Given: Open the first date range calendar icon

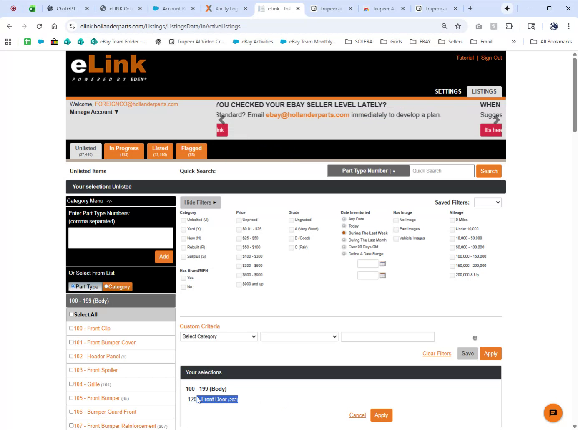Looking at the screenshot, I should pyautogui.click(x=382, y=264).
